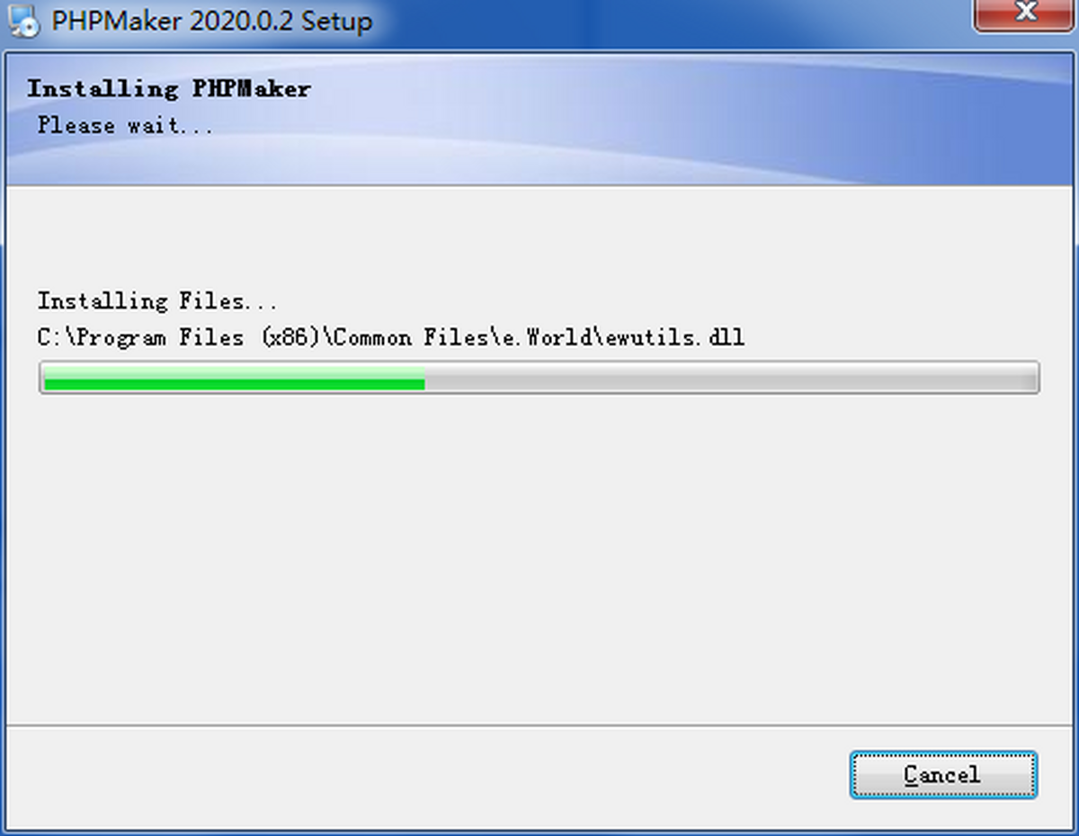This screenshot has height=836, width=1079.
Task: Click the setup disc icon in title bar
Action: (25, 20)
